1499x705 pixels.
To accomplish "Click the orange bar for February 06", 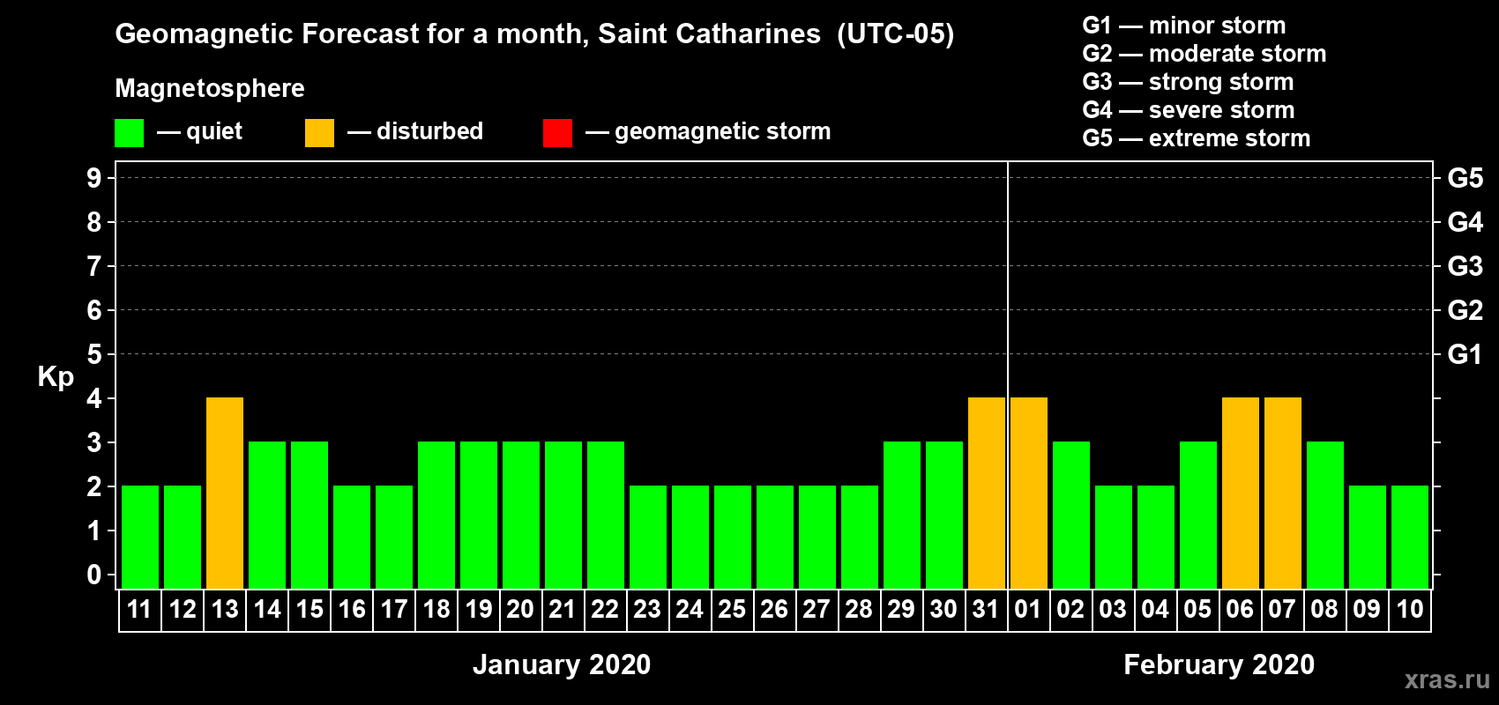I will 1241,493.
